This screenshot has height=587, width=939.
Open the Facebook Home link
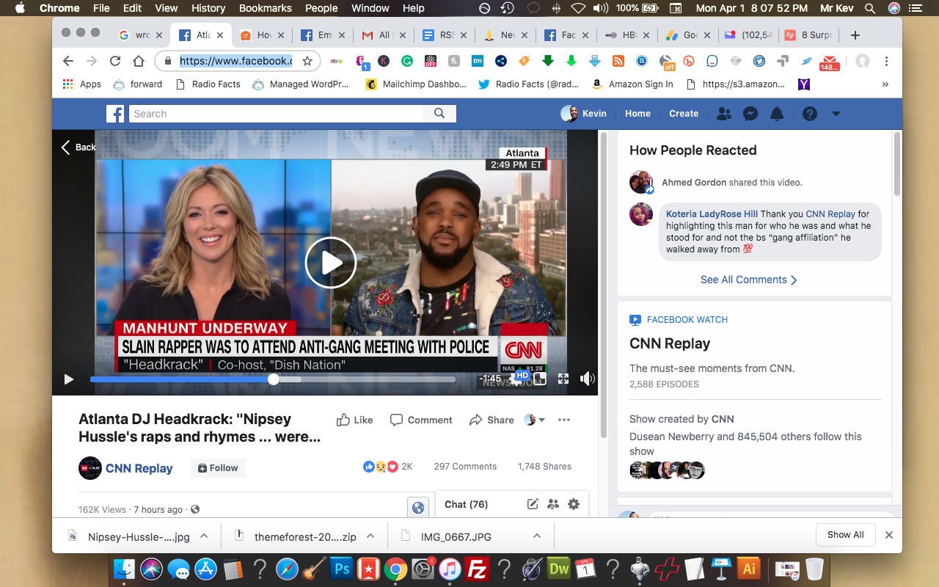click(x=637, y=114)
